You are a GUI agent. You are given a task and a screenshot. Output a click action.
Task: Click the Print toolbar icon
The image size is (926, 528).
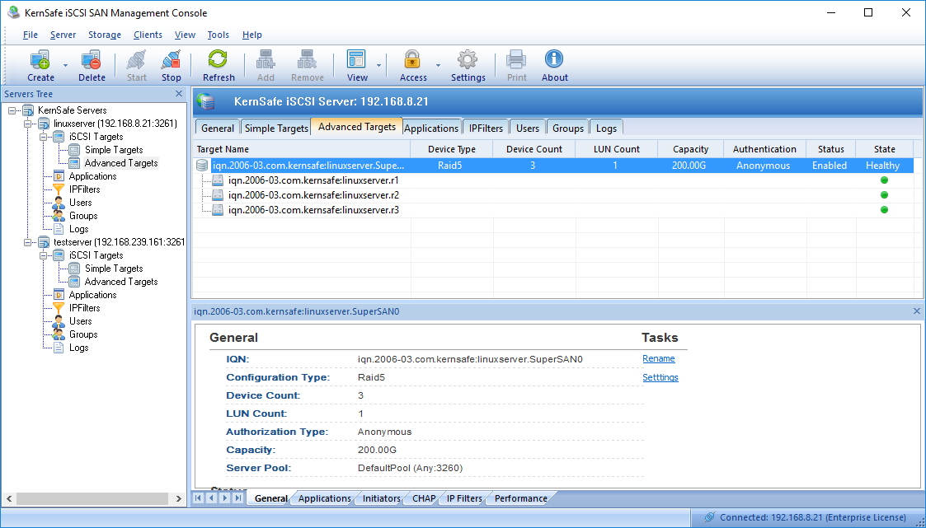coord(516,59)
